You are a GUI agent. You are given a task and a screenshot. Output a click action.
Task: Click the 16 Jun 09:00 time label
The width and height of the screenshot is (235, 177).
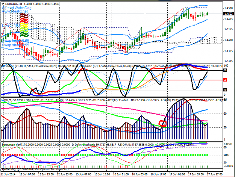point(139,174)
